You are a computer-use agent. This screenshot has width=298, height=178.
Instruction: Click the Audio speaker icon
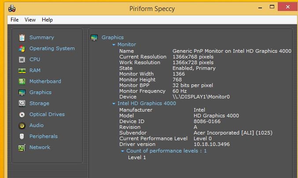point(22,125)
